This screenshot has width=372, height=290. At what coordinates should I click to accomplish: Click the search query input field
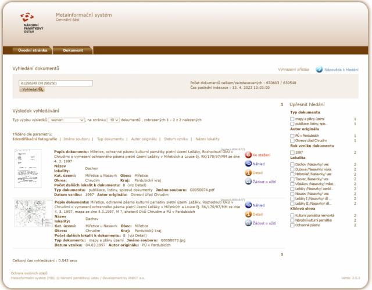point(56,83)
